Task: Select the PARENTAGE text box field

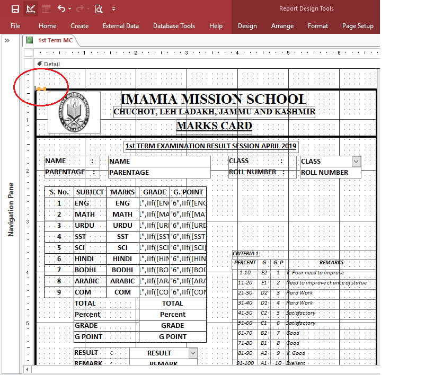Action: point(160,173)
